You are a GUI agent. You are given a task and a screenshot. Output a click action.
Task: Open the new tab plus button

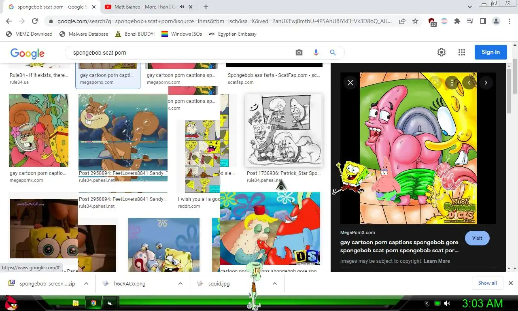coord(206,7)
